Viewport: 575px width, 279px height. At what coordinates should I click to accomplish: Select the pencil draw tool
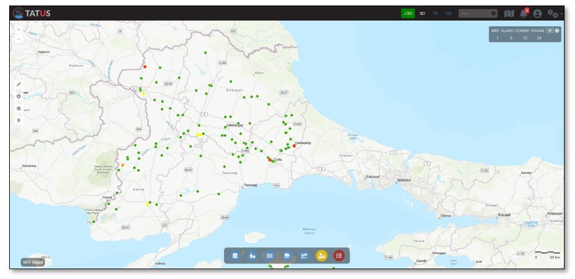point(18,84)
